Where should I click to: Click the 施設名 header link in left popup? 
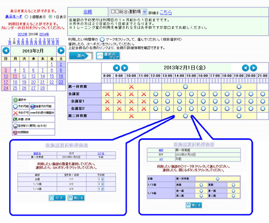[x=37, y=154]
